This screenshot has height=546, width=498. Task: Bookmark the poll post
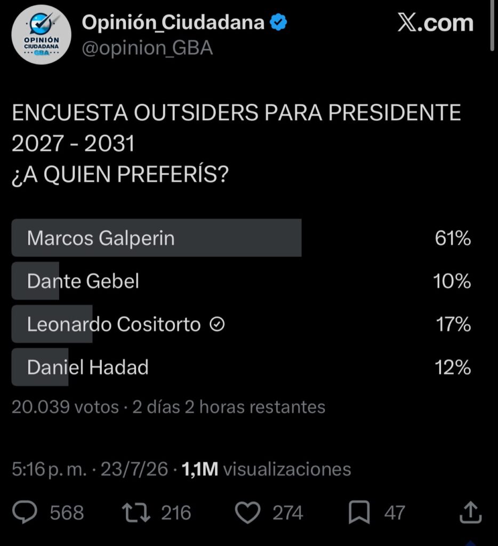[x=359, y=512]
